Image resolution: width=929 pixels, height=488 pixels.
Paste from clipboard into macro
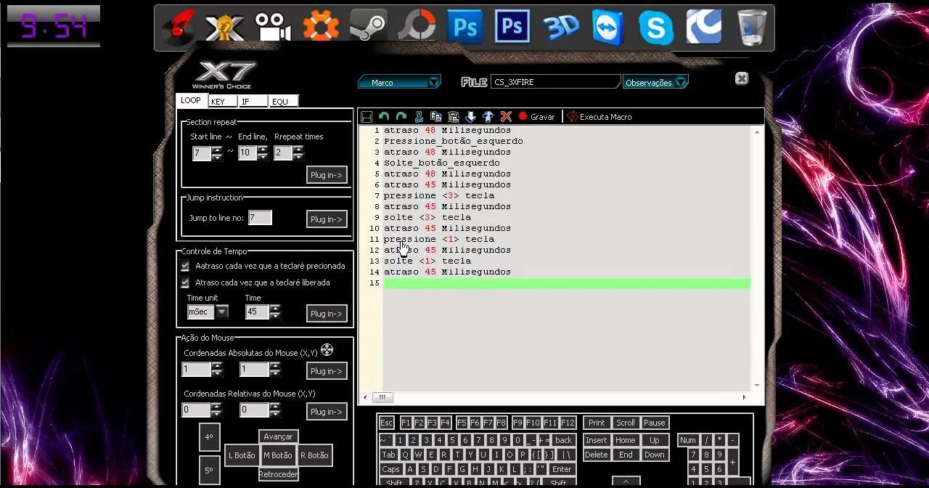click(x=454, y=117)
